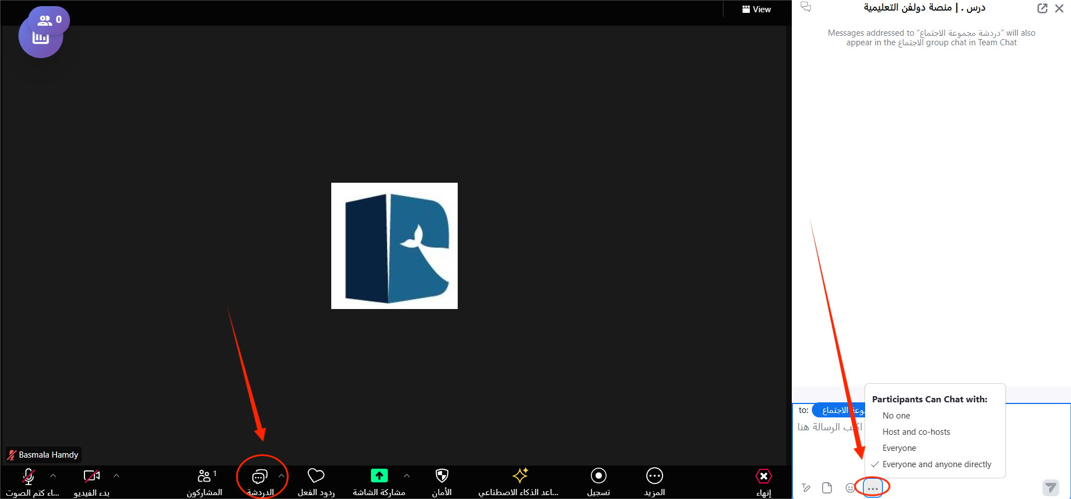Expand chat options arrow beside الدردشة
Image resolution: width=1071 pixels, height=499 pixels.
click(281, 476)
